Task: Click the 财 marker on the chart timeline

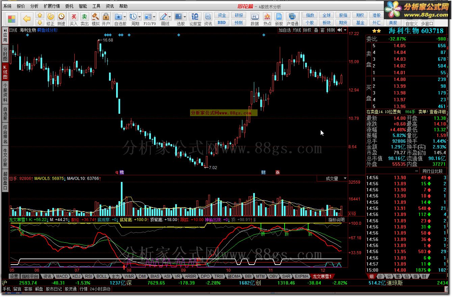Action: (263, 172)
